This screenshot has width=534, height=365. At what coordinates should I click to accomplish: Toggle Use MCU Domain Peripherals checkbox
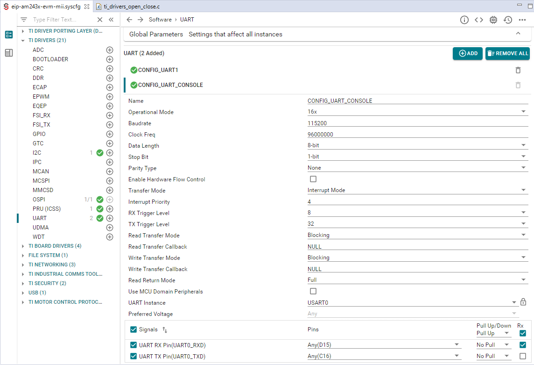313,291
